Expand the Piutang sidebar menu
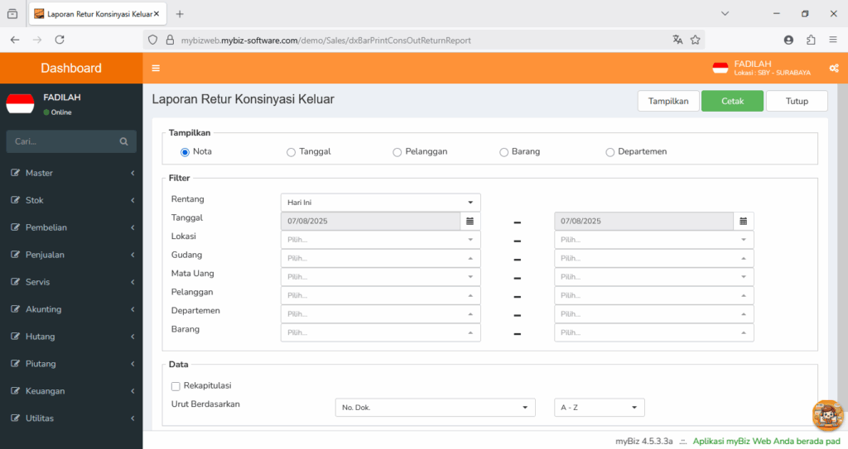This screenshot has width=848, height=449. tap(71, 364)
